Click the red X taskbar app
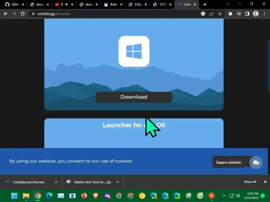270x202 pixels. (x=212, y=196)
